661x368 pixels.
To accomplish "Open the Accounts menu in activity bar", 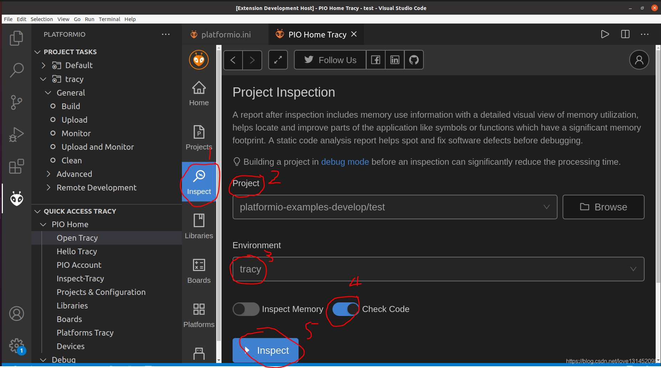I will (16, 314).
